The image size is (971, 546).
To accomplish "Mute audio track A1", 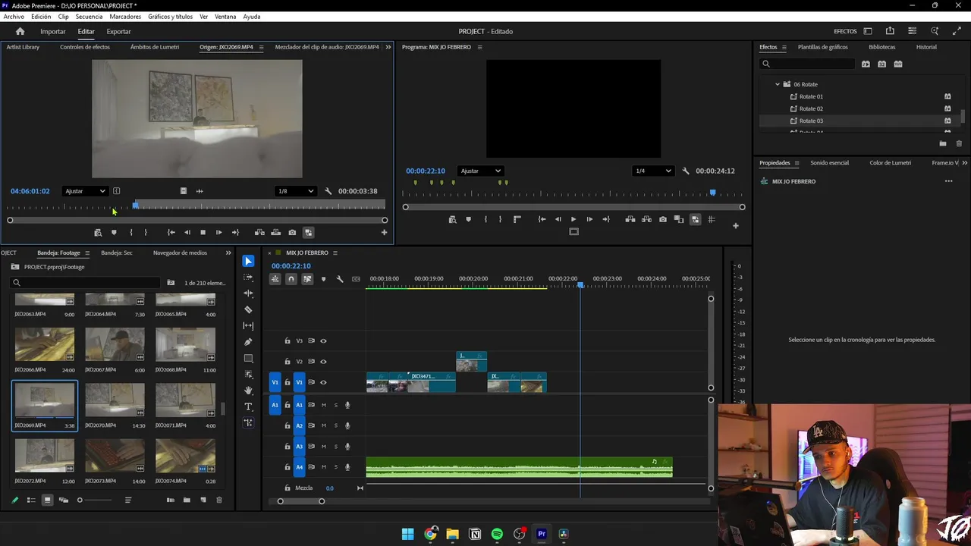I will pos(324,405).
